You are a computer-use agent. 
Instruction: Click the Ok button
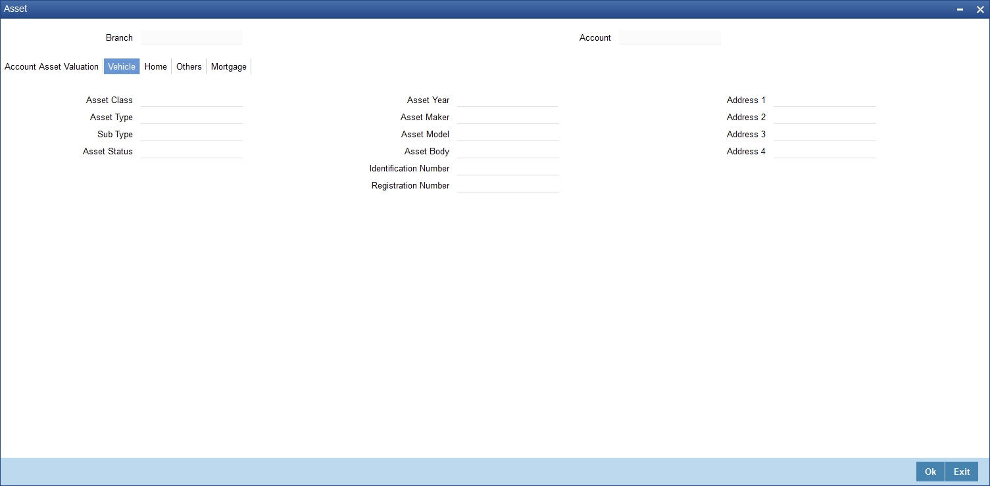coord(930,472)
